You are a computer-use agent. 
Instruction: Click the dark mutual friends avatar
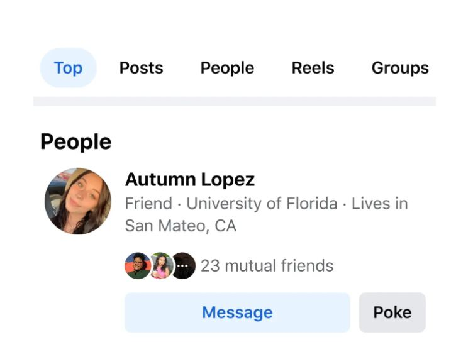tap(184, 266)
